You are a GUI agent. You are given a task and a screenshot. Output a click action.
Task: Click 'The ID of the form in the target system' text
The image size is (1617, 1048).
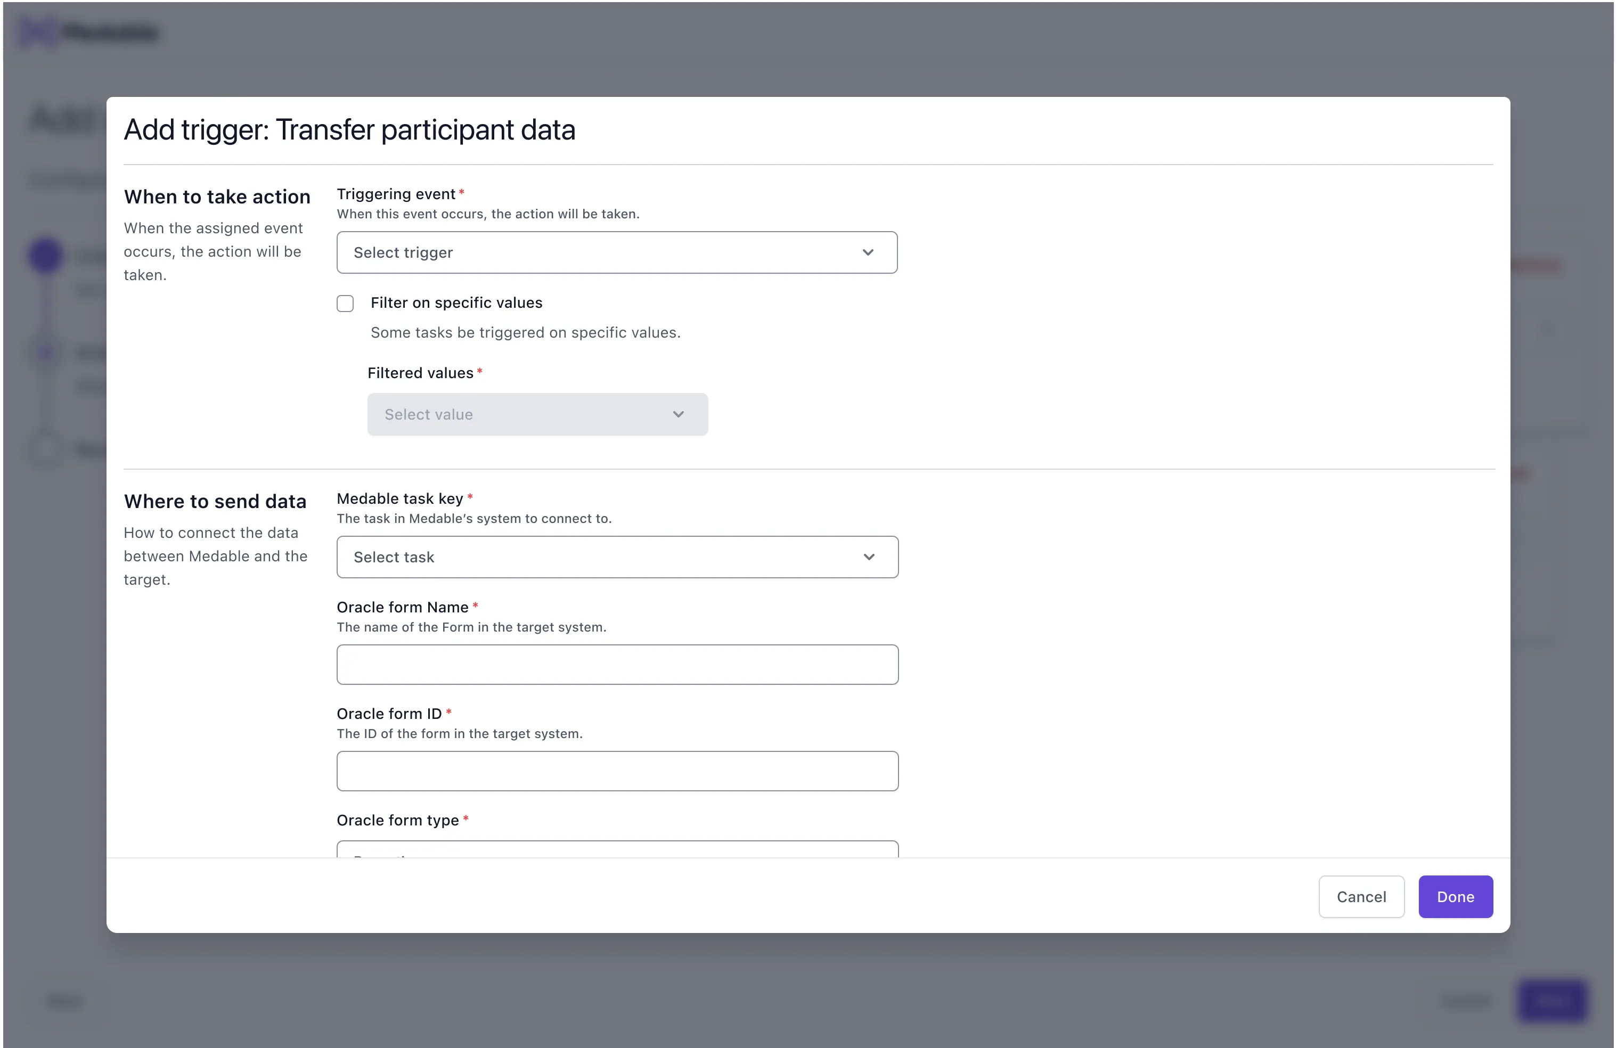[x=460, y=733]
